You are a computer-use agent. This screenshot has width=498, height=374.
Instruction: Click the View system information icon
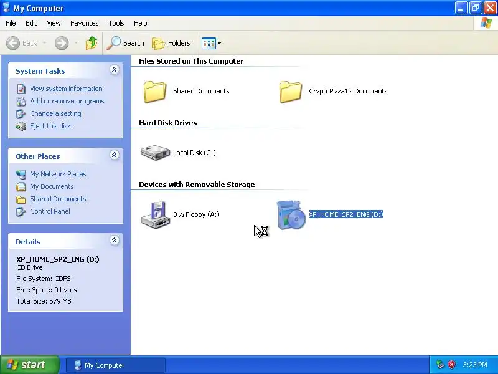pos(21,89)
